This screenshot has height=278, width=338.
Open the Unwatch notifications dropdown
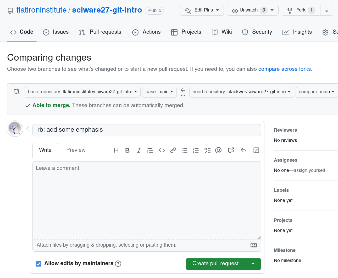(x=253, y=10)
